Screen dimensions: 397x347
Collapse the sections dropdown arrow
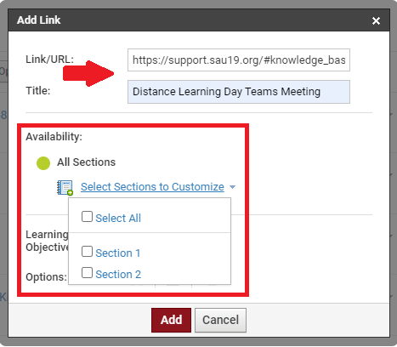coord(232,187)
